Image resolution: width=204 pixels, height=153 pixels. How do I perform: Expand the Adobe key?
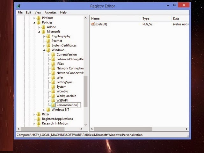point(39,27)
